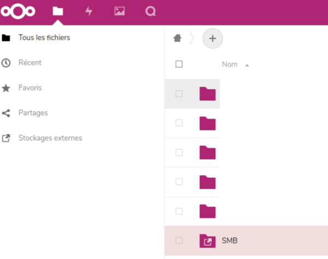This screenshot has width=328, height=259.
Task: Go to home folder breadcrumb icon
Action: coord(177,38)
